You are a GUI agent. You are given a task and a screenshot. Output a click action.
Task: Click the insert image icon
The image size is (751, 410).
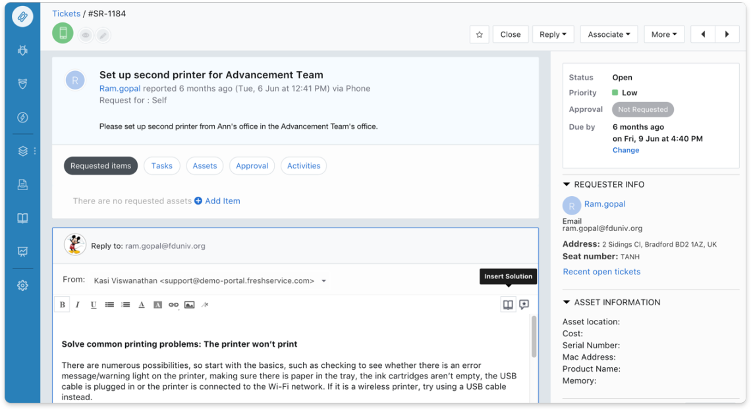tap(189, 305)
